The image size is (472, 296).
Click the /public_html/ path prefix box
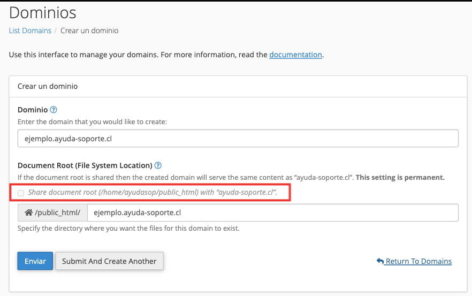coord(52,212)
